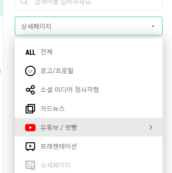Select the grayed 상세페이지 list entry
The height and width of the screenshot is (173, 172).
click(89, 165)
